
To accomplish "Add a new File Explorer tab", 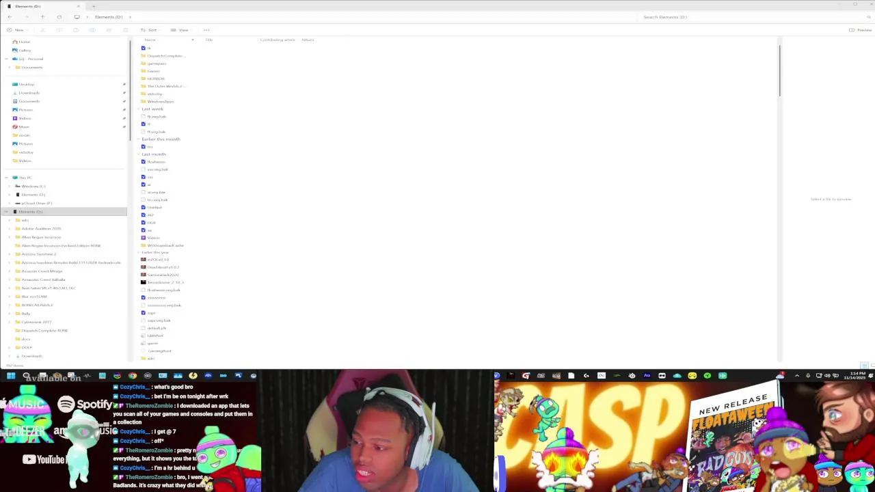I will click(94, 6).
